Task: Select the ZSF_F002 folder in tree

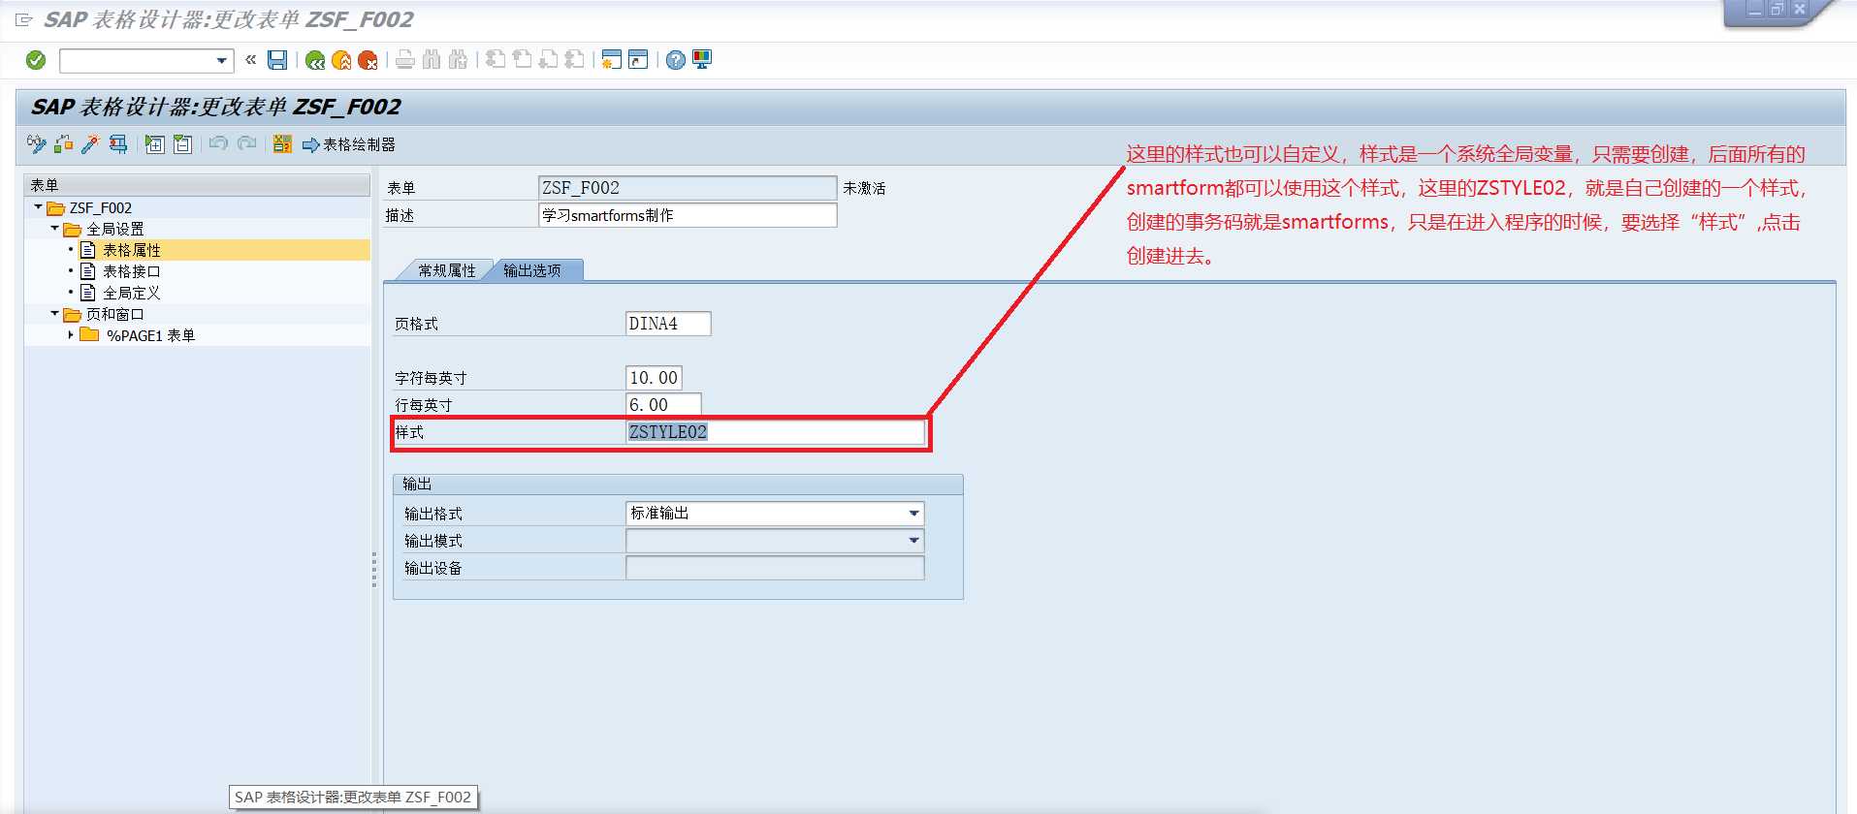Action: tap(100, 207)
